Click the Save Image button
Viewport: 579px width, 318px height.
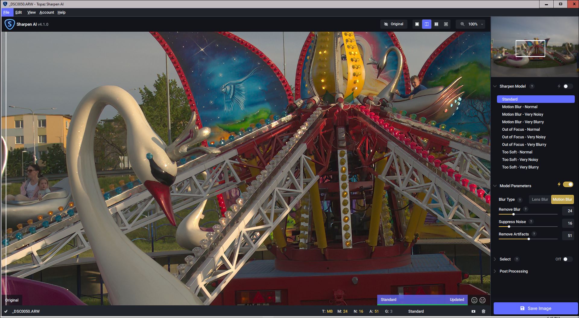pos(536,308)
